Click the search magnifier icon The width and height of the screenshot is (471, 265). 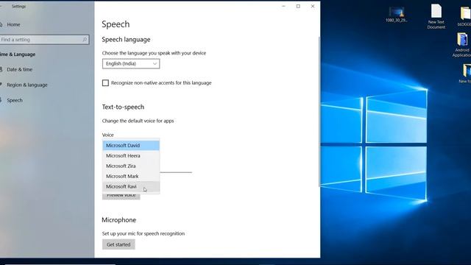[85, 39]
